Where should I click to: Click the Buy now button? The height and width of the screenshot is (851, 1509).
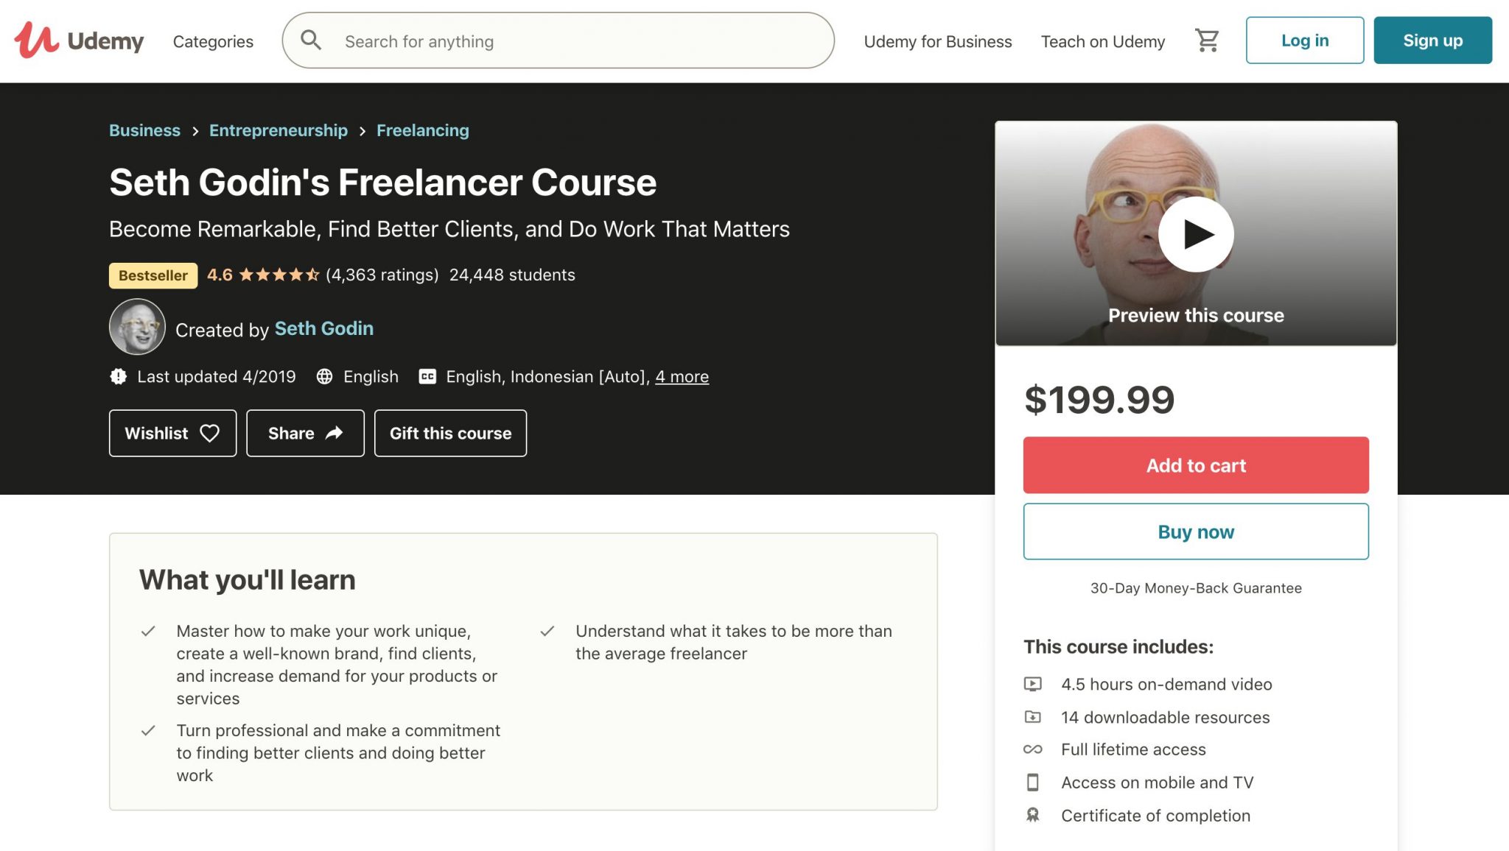1195,532
